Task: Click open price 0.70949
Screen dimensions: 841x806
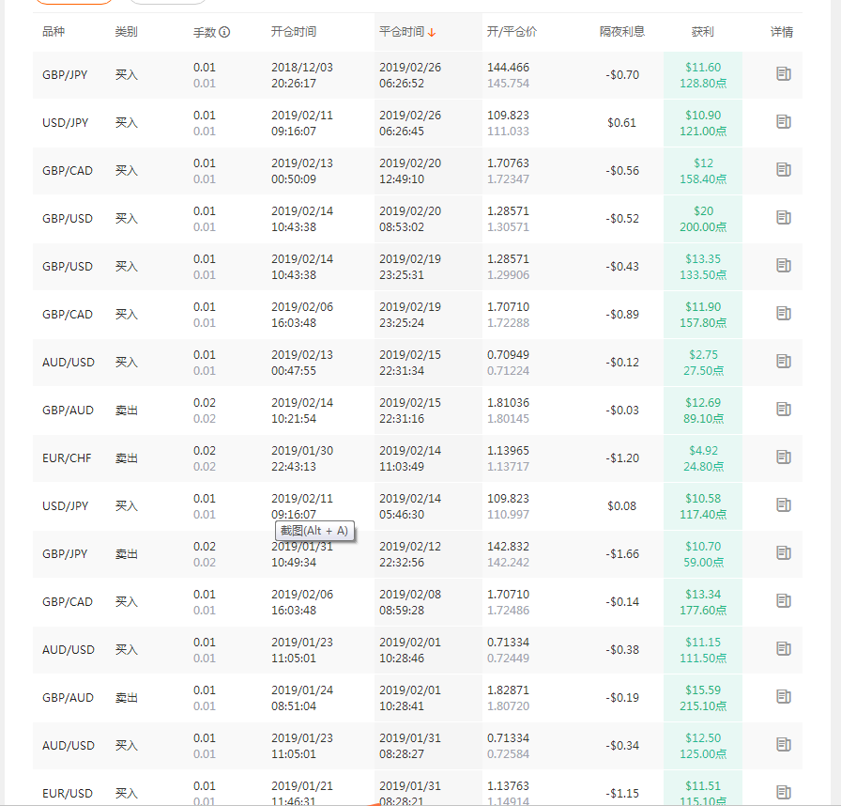Action: tap(508, 355)
